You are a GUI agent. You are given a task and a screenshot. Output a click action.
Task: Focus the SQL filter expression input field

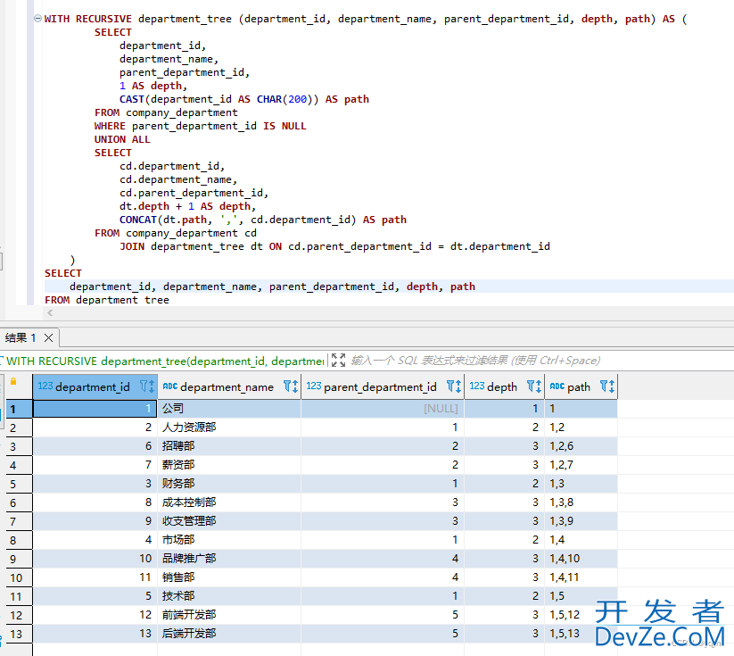(475, 361)
